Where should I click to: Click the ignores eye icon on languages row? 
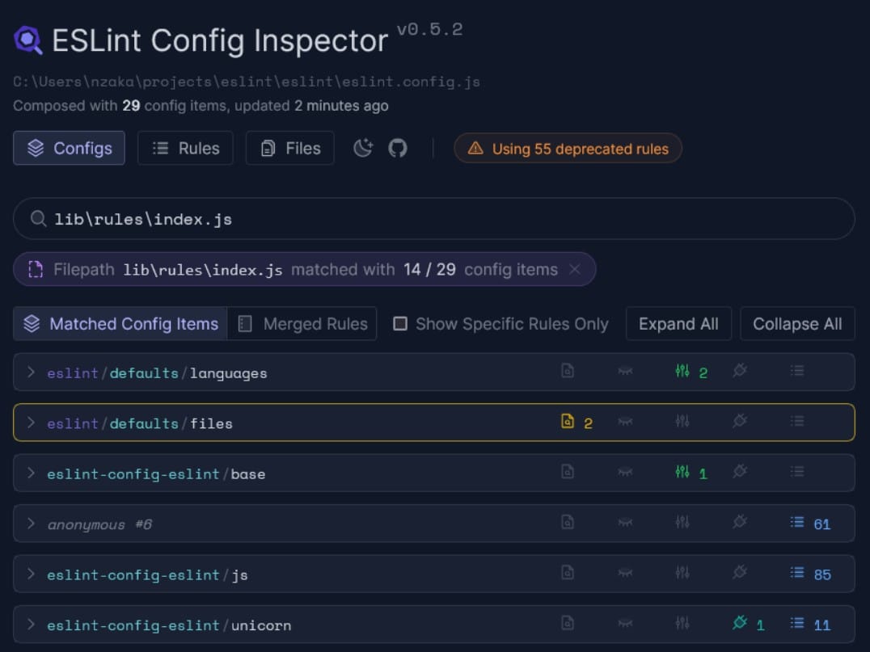pyautogui.click(x=625, y=371)
